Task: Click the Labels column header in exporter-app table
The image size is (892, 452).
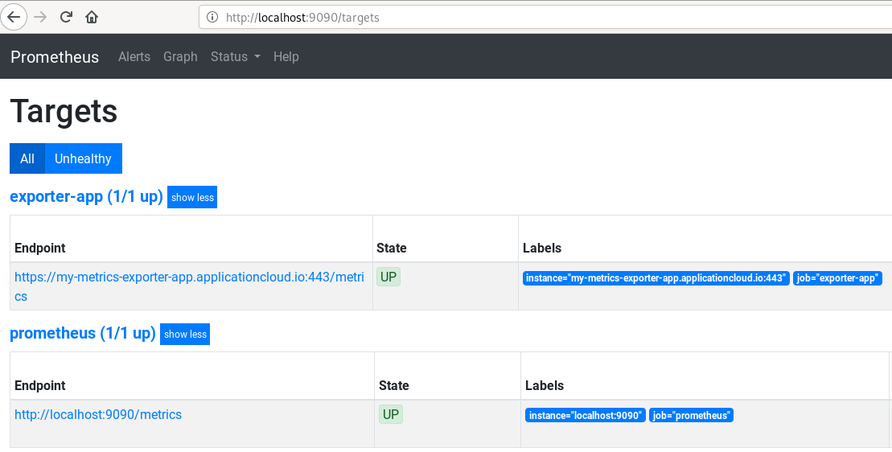Action: click(542, 248)
